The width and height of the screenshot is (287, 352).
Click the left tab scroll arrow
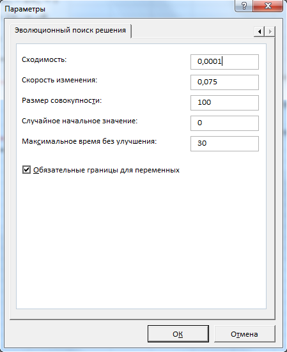point(260,31)
